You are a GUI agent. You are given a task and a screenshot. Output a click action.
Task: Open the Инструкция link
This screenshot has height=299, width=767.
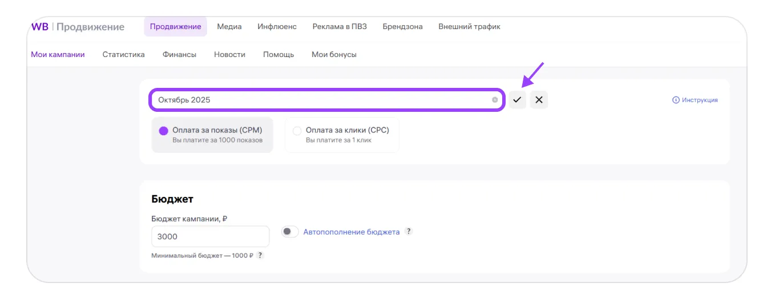(695, 100)
